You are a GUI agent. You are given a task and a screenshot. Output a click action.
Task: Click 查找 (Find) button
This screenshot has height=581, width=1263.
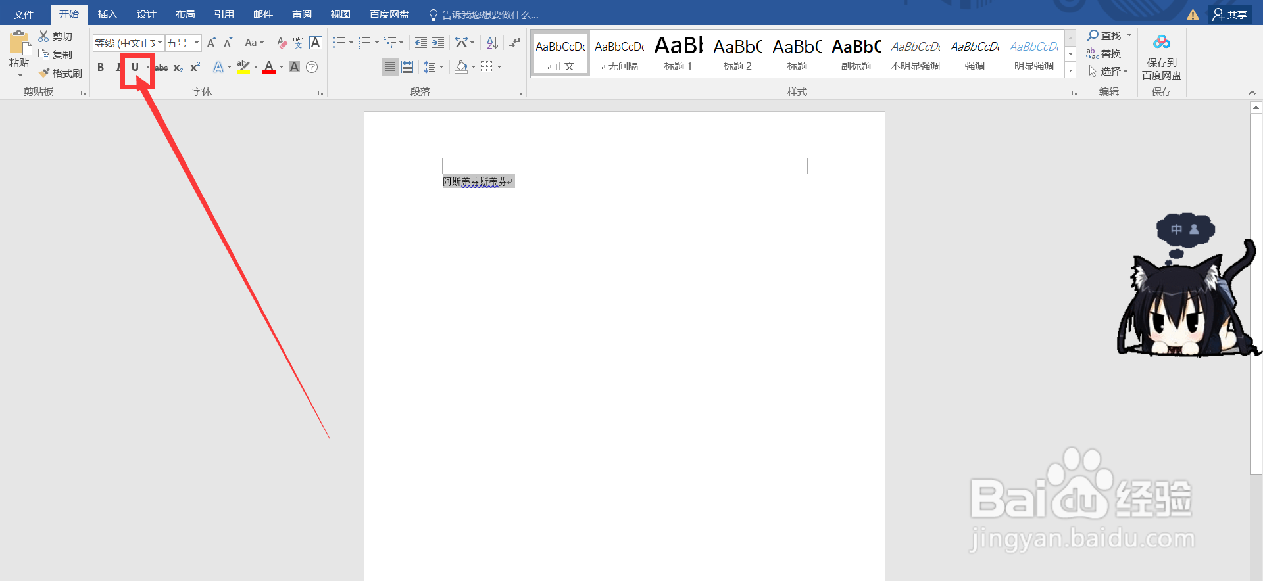click(1104, 35)
